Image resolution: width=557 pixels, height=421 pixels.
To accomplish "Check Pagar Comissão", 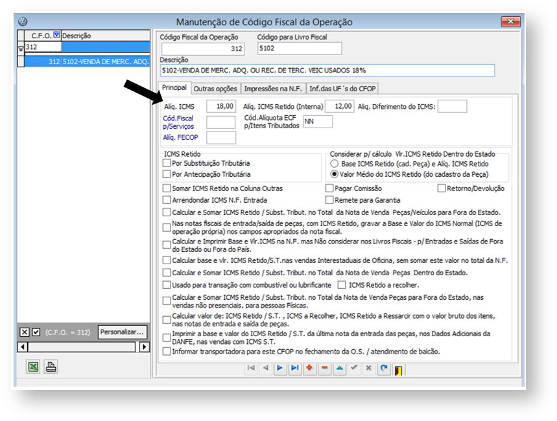I will (x=329, y=188).
